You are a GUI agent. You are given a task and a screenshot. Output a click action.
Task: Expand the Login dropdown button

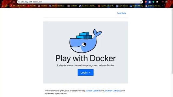pyautogui.click(x=85, y=72)
